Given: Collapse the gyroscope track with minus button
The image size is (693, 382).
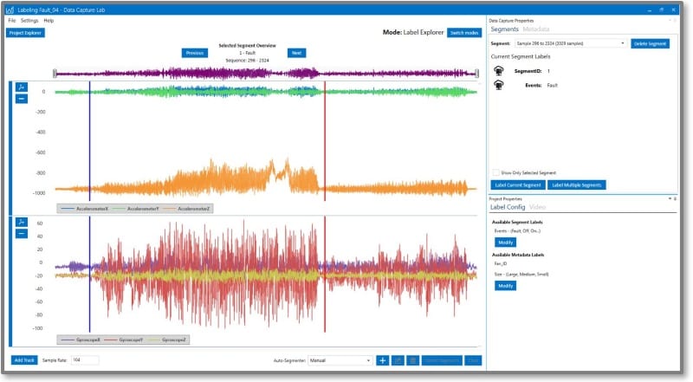Looking at the screenshot, I should pos(22,233).
